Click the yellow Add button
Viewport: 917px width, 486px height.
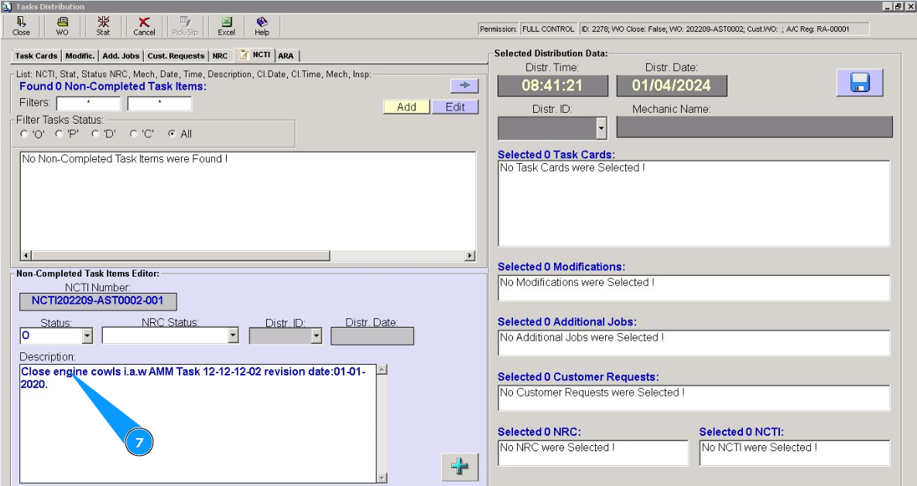point(406,107)
